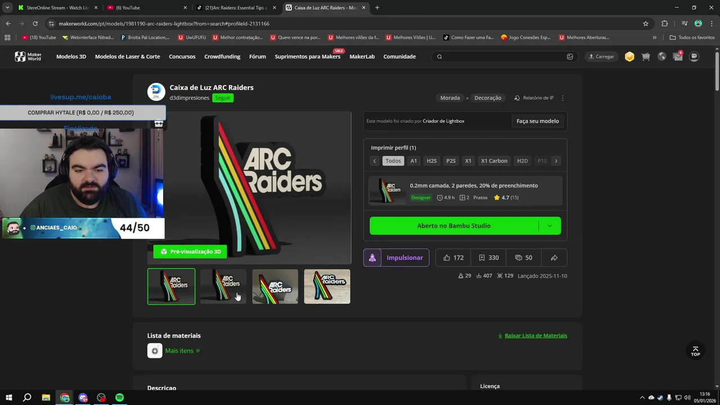
Task: Open new browser tab
Action: click(x=377, y=7)
